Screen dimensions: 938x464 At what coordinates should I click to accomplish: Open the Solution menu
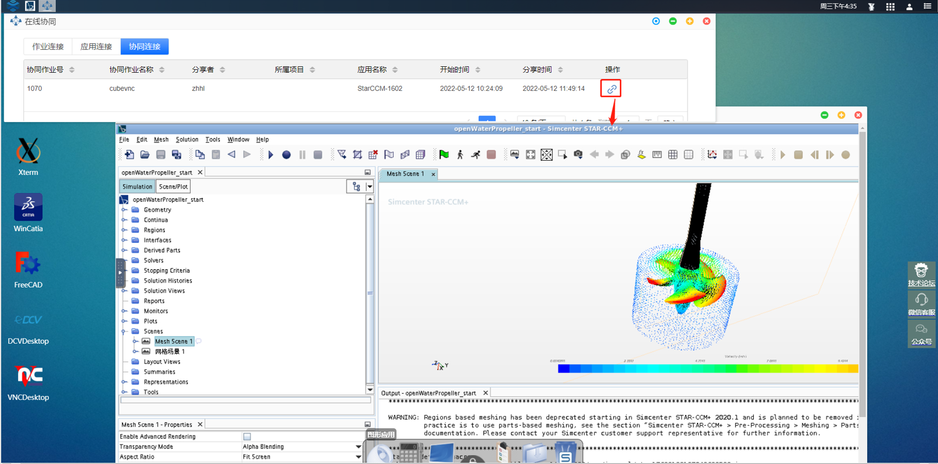[187, 140]
